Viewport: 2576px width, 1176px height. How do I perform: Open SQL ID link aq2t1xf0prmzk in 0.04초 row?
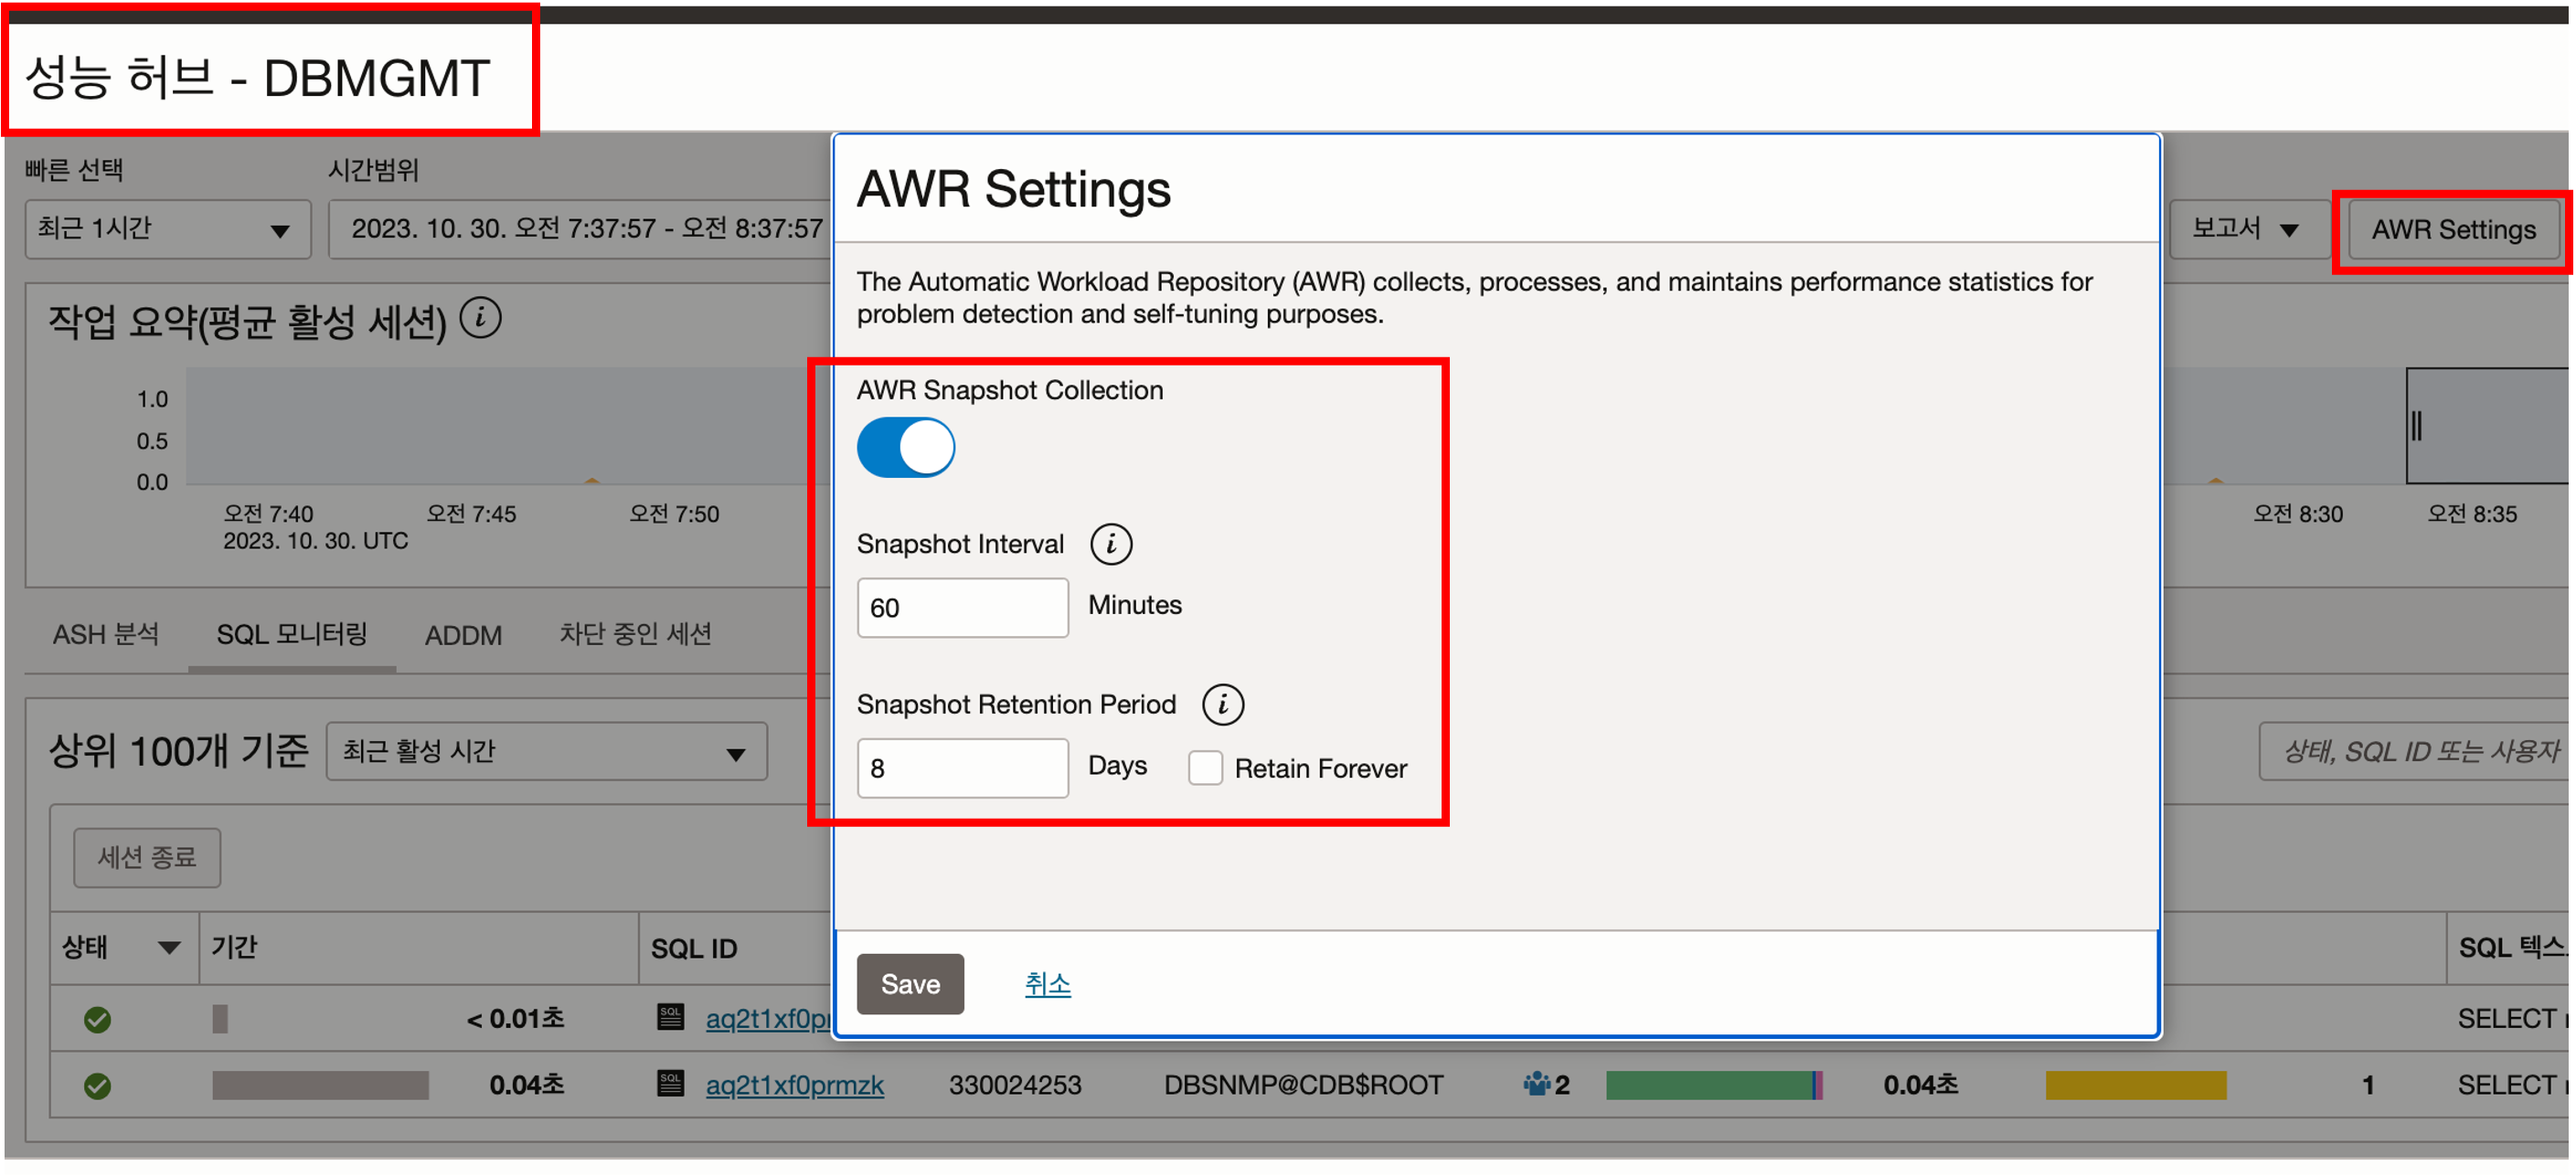[795, 1085]
